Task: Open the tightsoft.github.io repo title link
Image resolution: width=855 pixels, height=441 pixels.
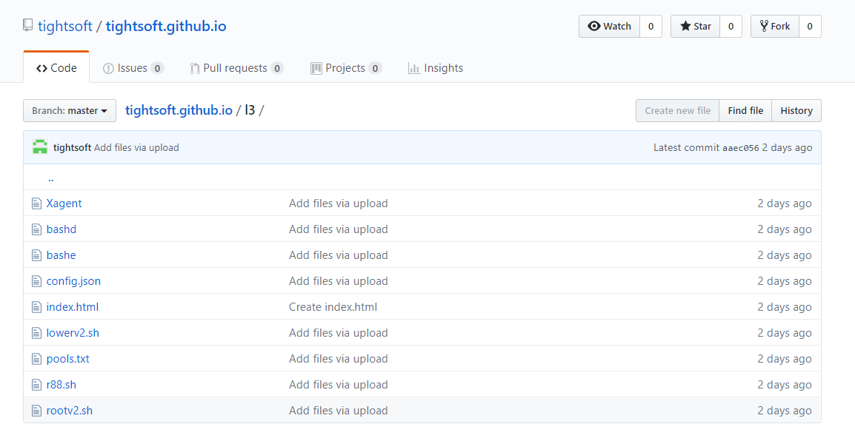Action: tap(166, 26)
